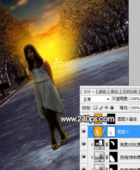Click the clipping arrow on 色相/饱和度 layer
The image size is (140, 170).
(92, 157)
